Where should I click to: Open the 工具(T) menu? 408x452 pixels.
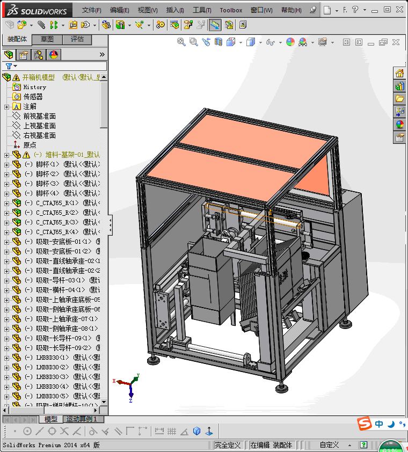click(202, 10)
